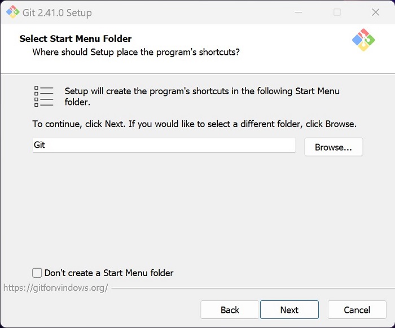Click the "To continue, click Next" instruction text
Viewport: 395px width, 328px height.
coord(195,124)
